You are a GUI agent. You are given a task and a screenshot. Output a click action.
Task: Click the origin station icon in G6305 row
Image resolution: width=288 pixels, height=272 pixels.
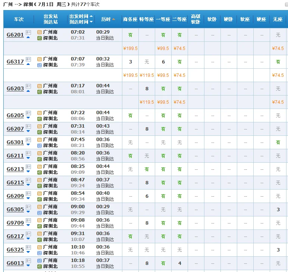(40, 207)
